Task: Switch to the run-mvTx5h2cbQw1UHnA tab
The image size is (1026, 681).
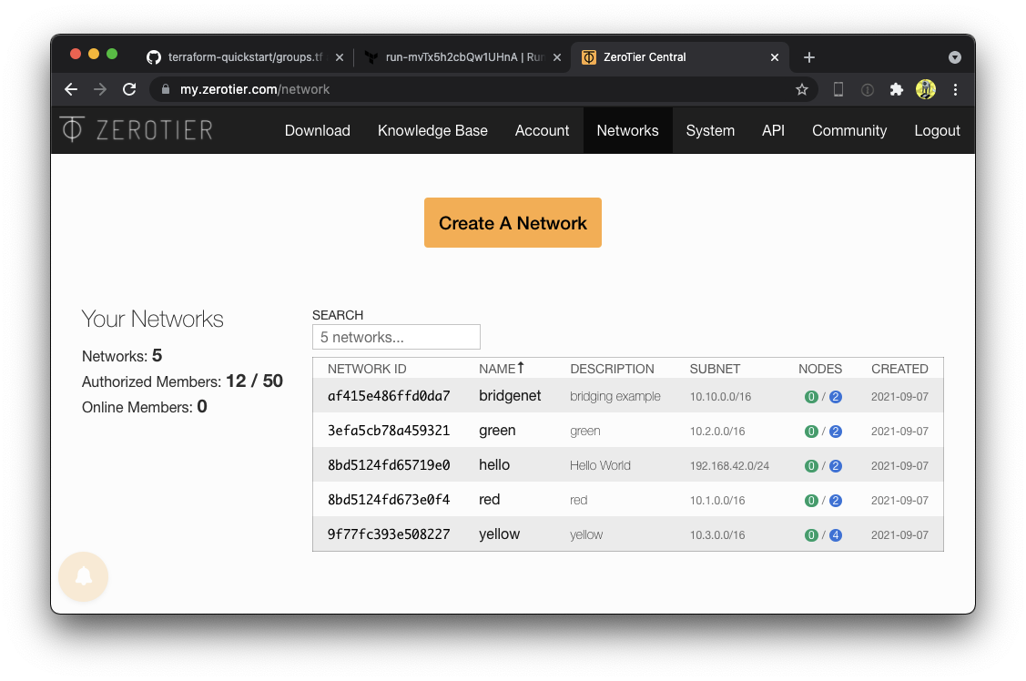Action: click(x=464, y=57)
